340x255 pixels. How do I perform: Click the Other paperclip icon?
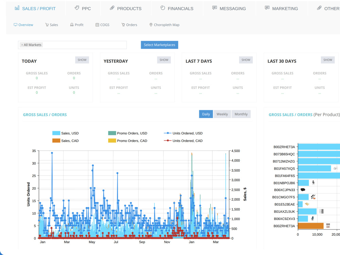(319, 8)
